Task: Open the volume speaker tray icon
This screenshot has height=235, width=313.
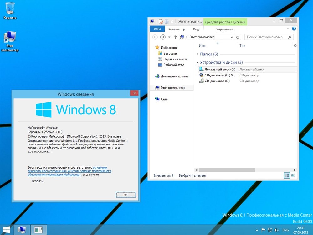Action: tap(276, 230)
